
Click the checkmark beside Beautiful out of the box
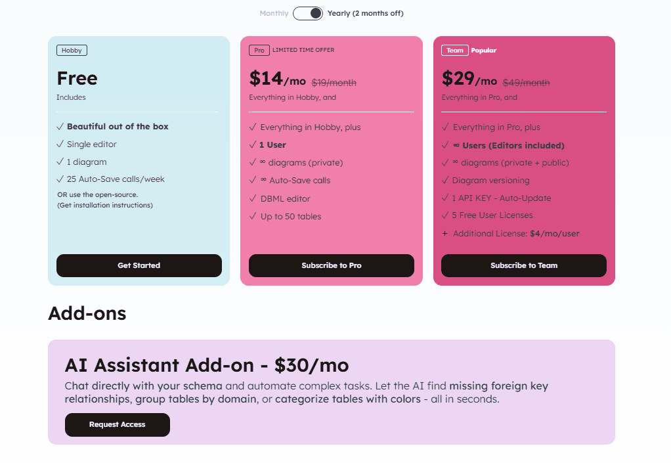tap(60, 126)
